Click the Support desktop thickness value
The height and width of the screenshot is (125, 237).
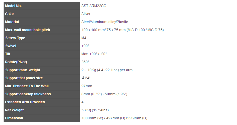pyautogui.click(x=104, y=94)
